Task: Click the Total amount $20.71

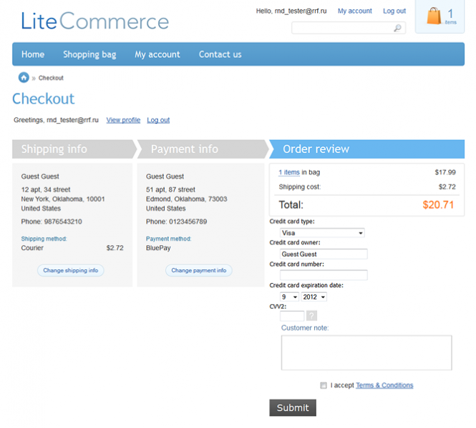Action: click(438, 205)
